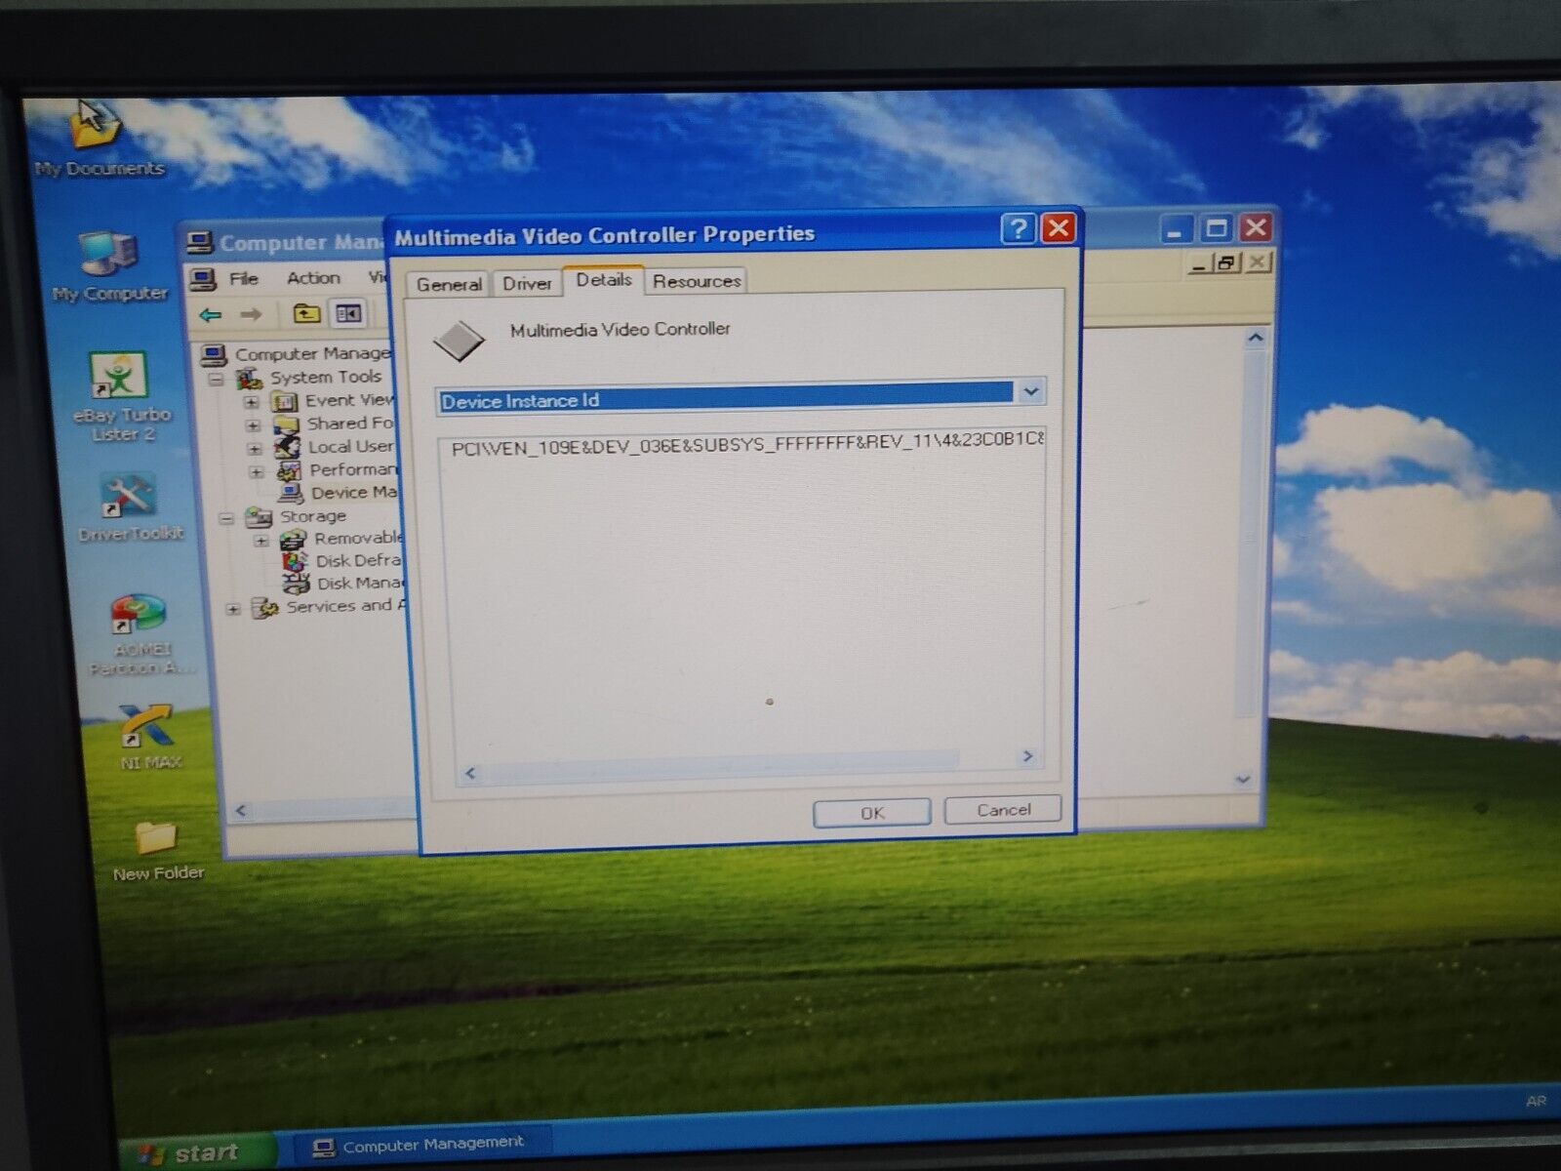
Task: Toggle the Show/Hide Console Tree toolbar icon
Action: [348, 313]
